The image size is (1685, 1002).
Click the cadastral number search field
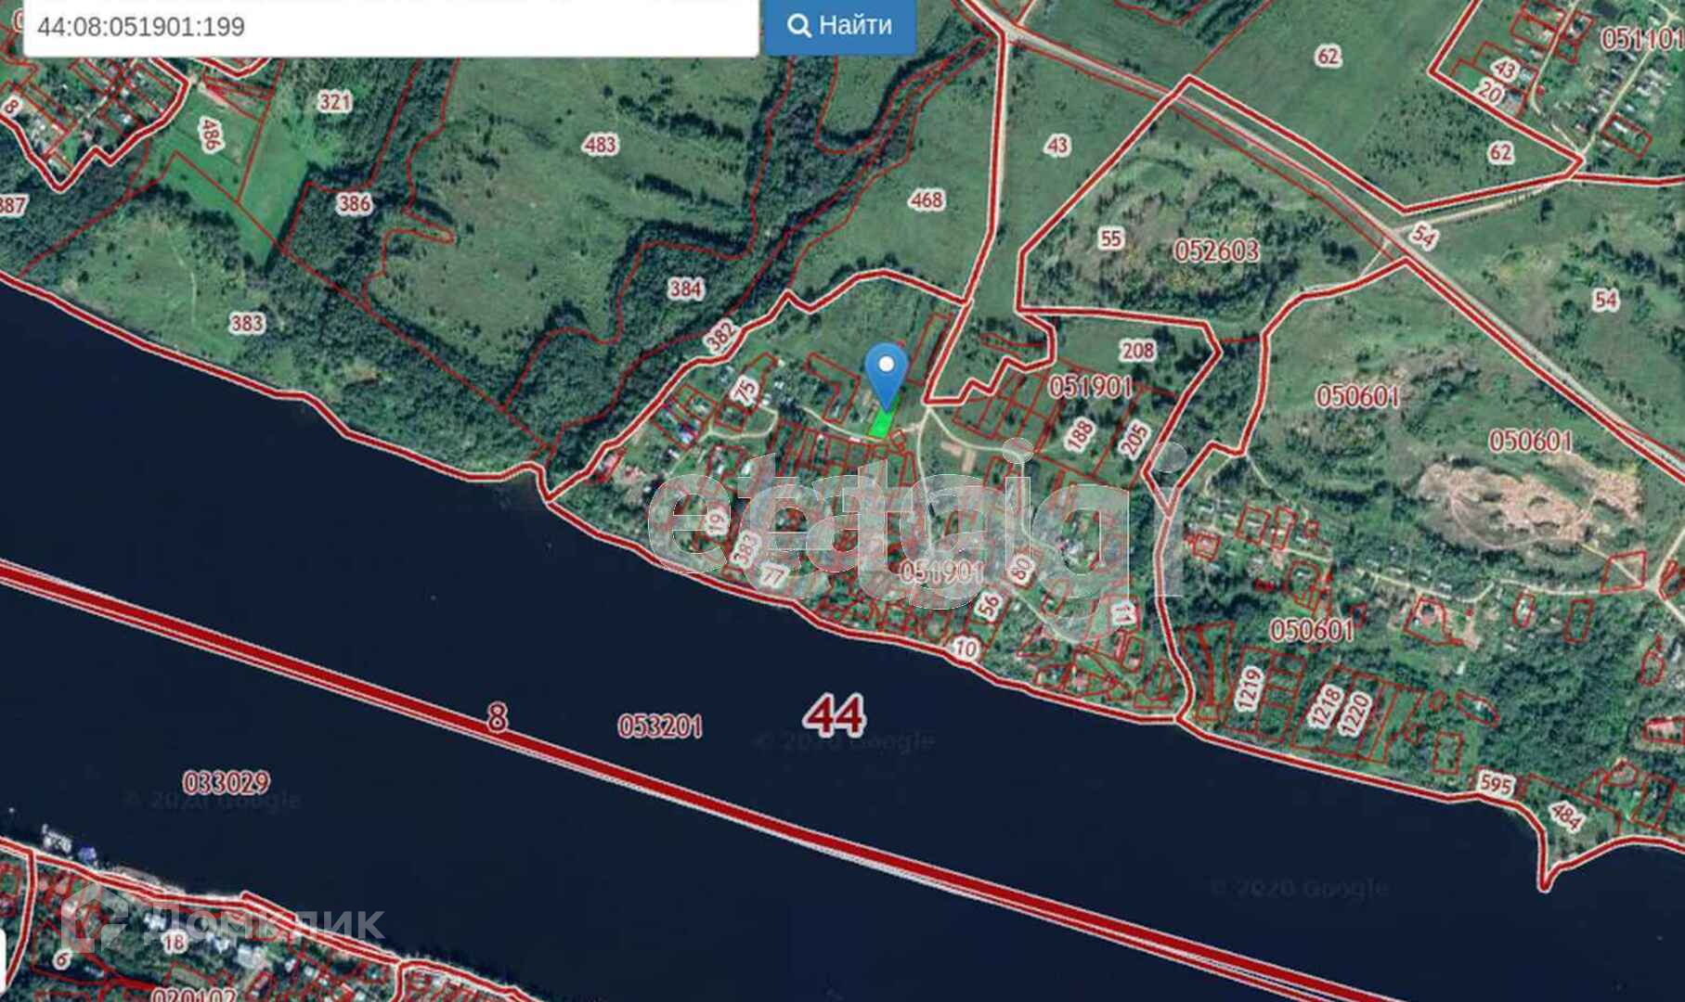[x=391, y=28]
